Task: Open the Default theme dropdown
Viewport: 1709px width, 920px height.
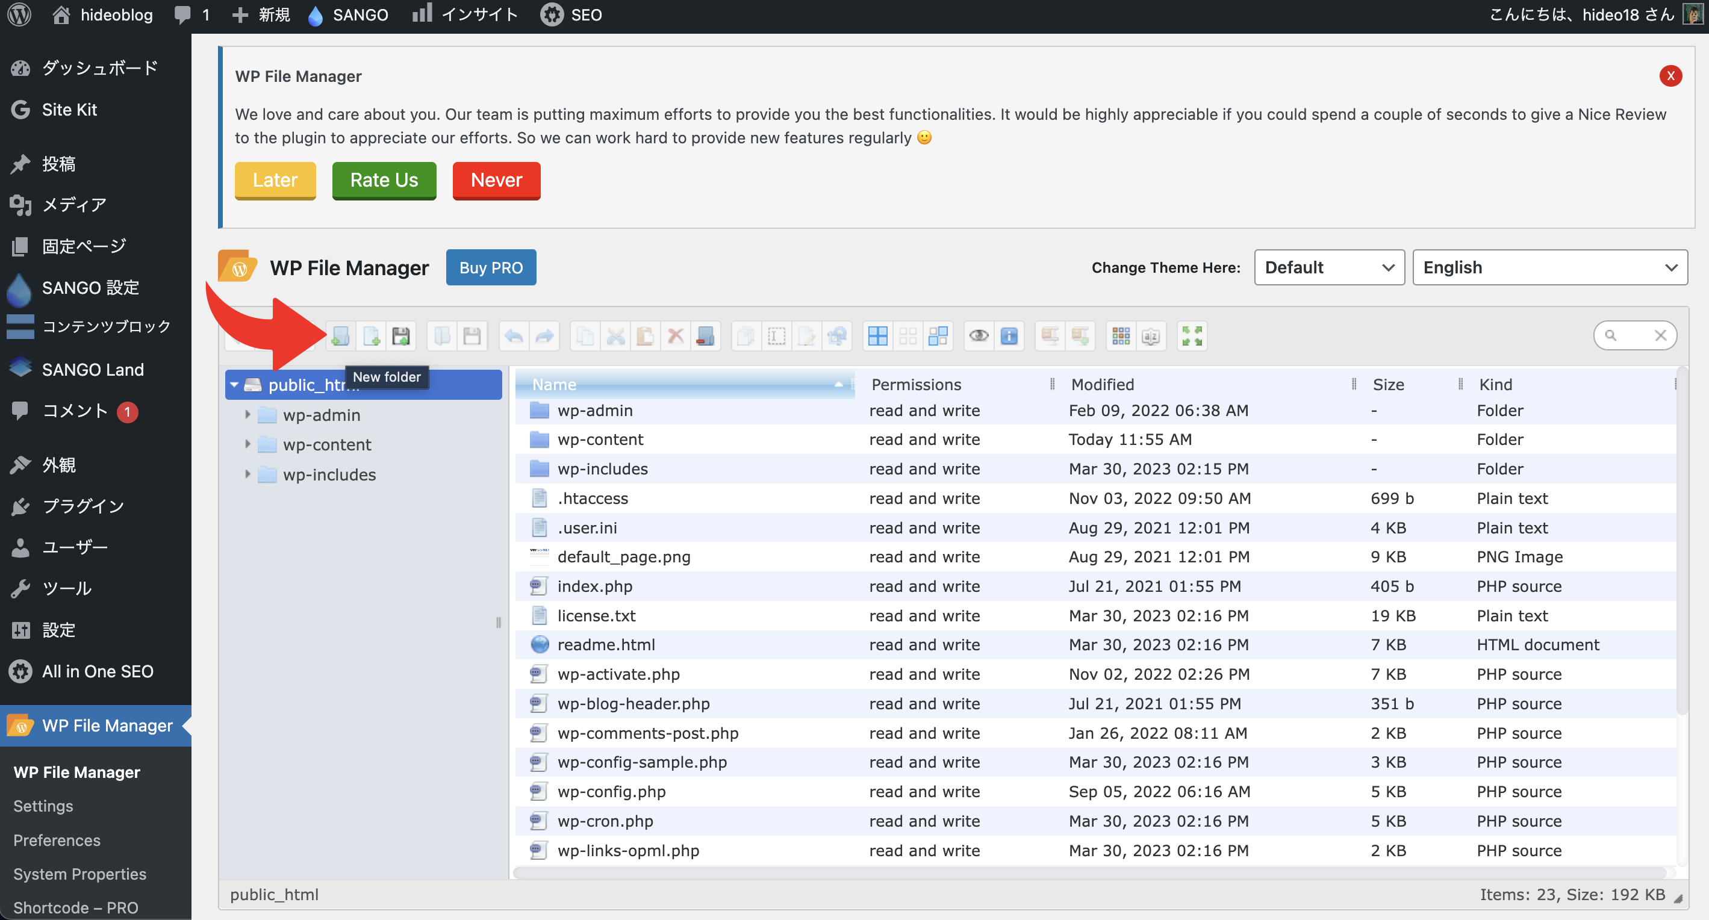Action: pyautogui.click(x=1329, y=267)
